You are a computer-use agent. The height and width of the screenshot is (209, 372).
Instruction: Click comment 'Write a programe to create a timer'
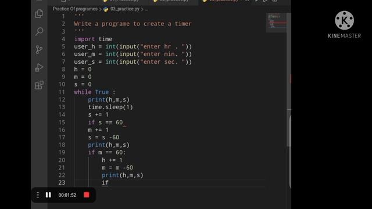[133, 24]
